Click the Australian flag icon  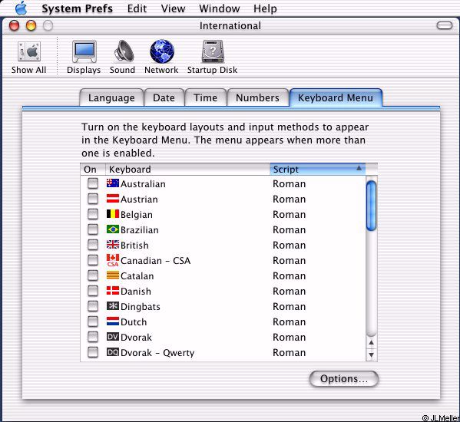pos(113,183)
